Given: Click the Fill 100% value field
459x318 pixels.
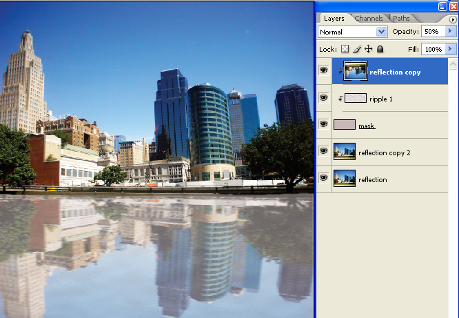Looking at the screenshot, I should (x=433, y=49).
